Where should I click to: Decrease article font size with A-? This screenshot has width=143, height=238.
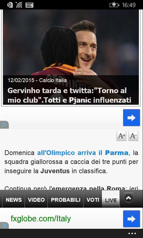pyautogui.click(x=133, y=136)
